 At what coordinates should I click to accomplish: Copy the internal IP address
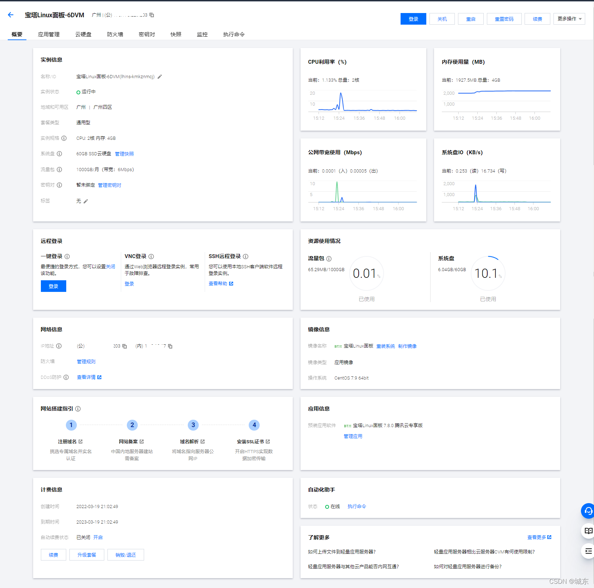[x=170, y=346]
